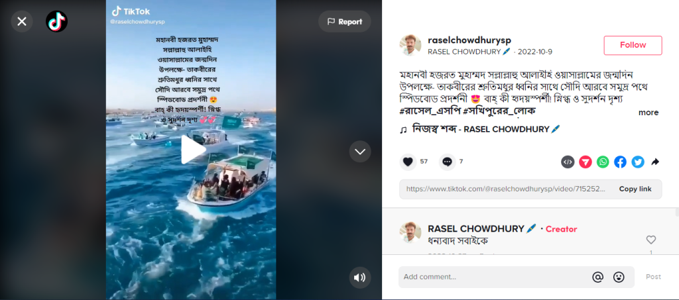The width and height of the screenshot is (679, 300).
Task: Follow raselchowdhurysp
Action: point(633,45)
